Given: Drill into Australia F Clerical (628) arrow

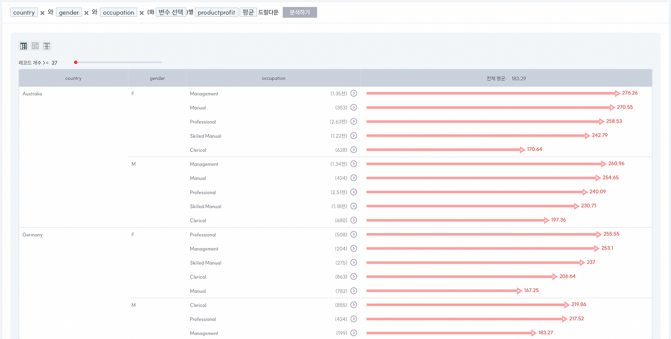Looking at the screenshot, I should click(x=353, y=150).
